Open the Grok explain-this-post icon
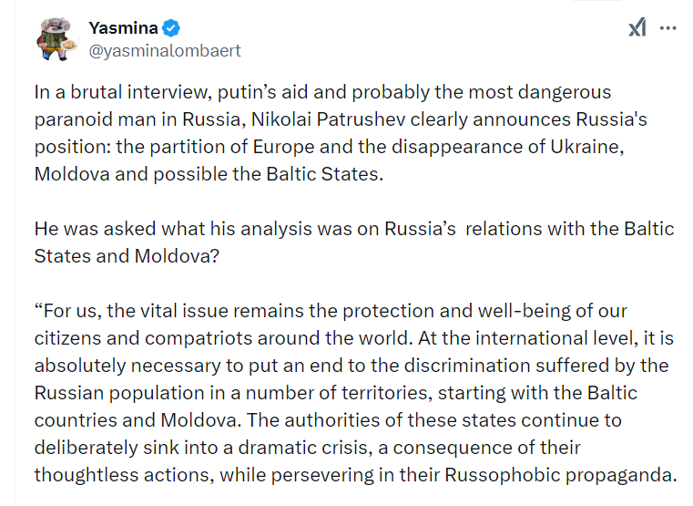 637,27
